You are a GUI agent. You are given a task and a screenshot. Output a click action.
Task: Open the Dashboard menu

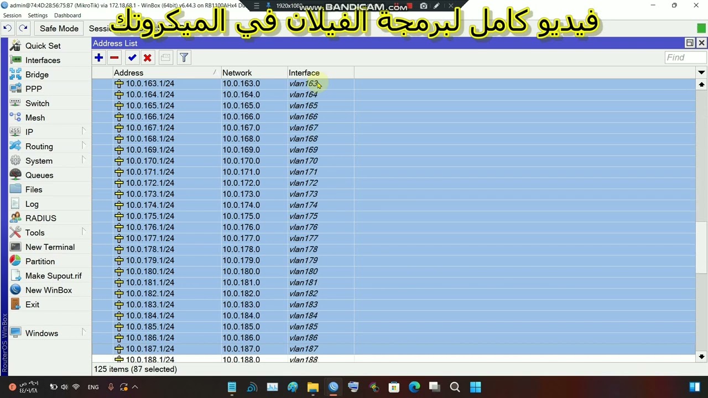tap(67, 15)
